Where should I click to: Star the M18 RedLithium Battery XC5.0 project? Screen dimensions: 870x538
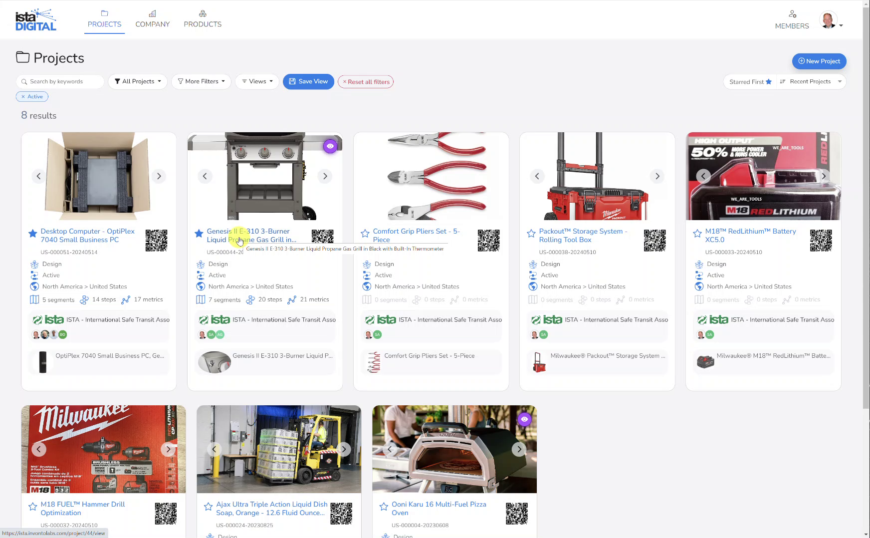coord(697,233)
